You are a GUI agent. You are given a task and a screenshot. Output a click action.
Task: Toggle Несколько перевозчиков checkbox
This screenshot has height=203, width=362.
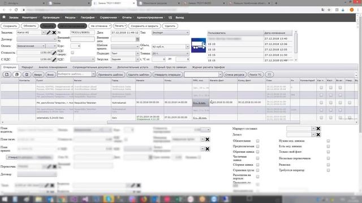click(x=328, y=158)
